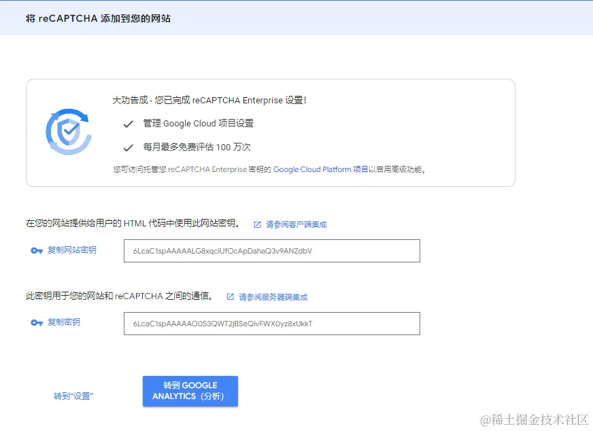This screenshot has width=593, height=431.
Task: Click key icon beside 复制网站密钥
Action: tap(37, 250)
